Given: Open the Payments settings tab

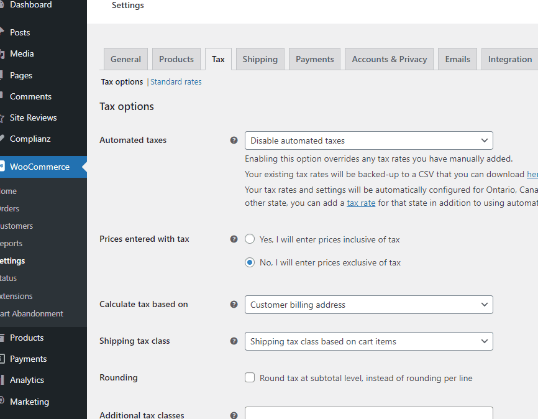Looking at the screenshot, I should 314,60.
